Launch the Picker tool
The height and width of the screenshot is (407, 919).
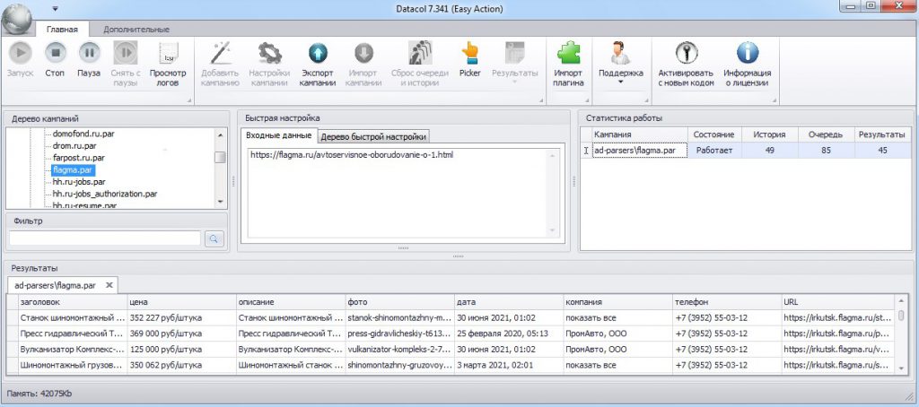point(469,54)
